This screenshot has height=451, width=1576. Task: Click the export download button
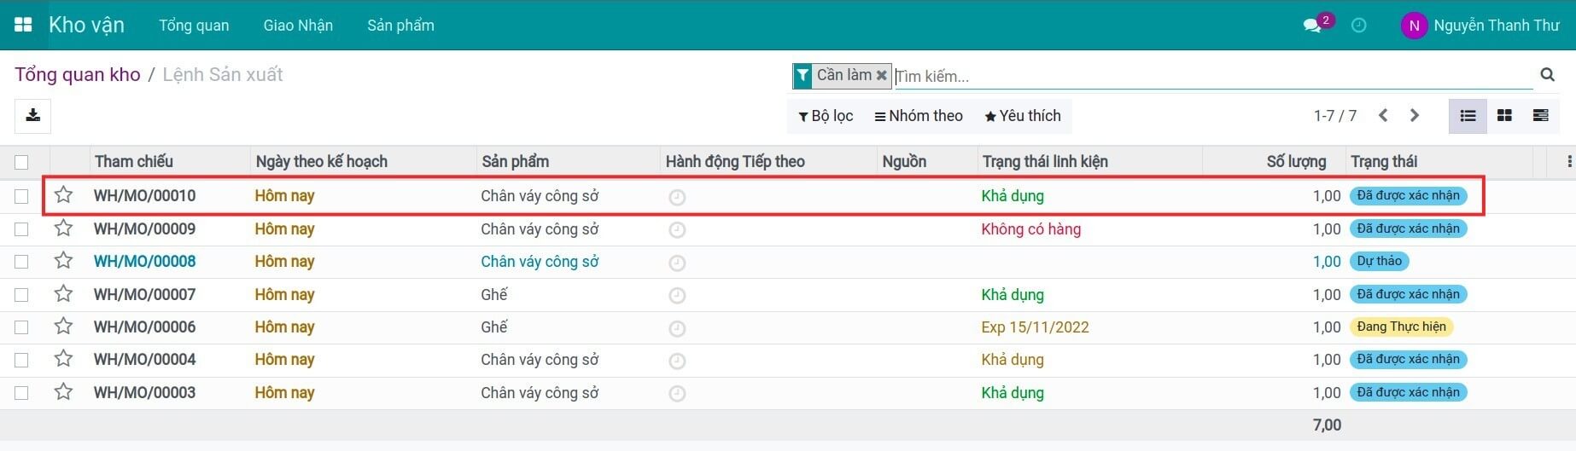32,116
